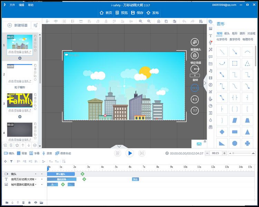Play the animation with the blue play button
This screenshot has height=207, width=259.
pyautogui.click(x=129, y=153)
